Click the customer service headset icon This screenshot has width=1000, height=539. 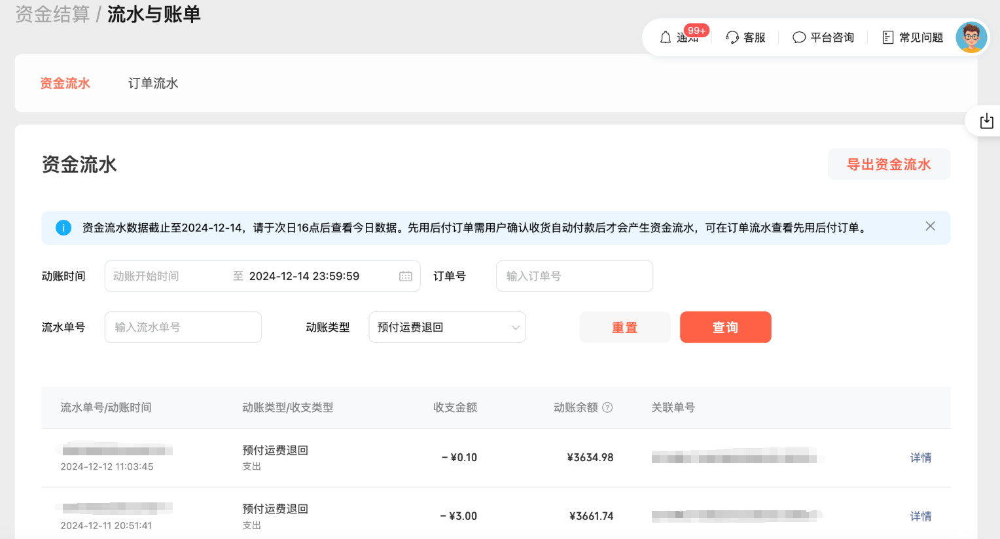click(x=732, y=37)
